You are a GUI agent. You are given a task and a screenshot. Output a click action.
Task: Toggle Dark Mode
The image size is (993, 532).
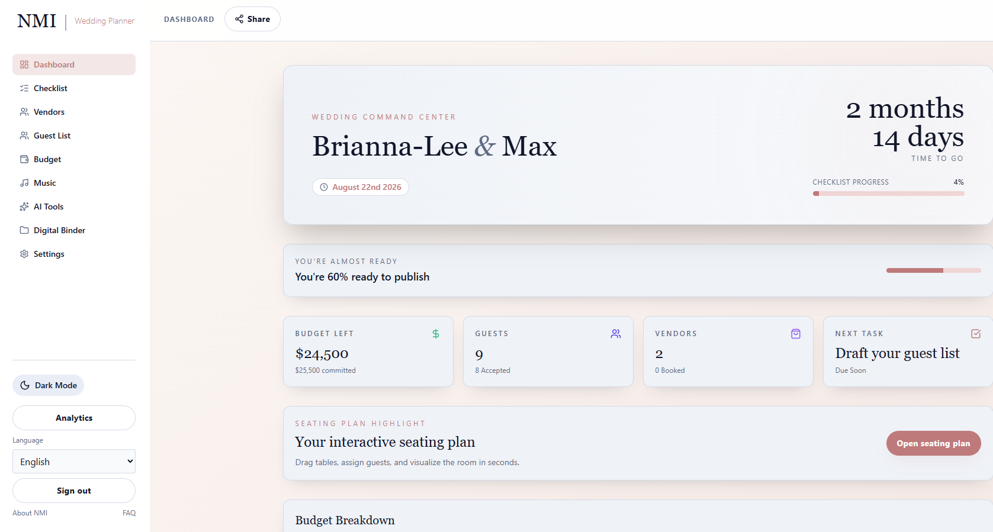point(48,385)
